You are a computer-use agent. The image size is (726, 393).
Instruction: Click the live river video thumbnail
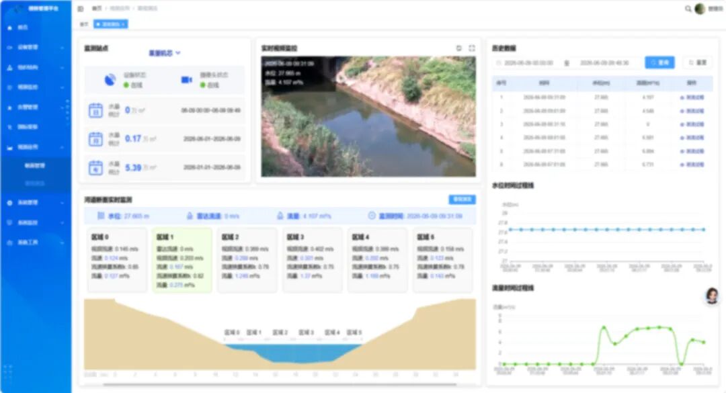(x=368, y=117)
